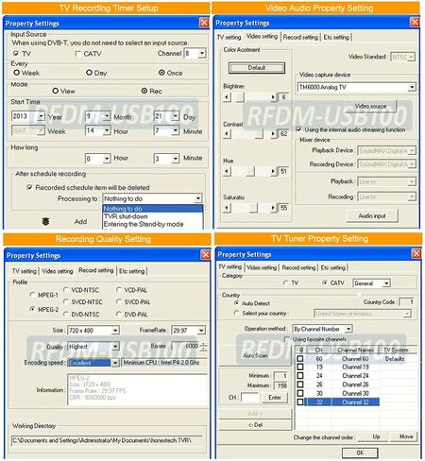
Task: Click the <- Del button
Action: click(x=255, y=425)
